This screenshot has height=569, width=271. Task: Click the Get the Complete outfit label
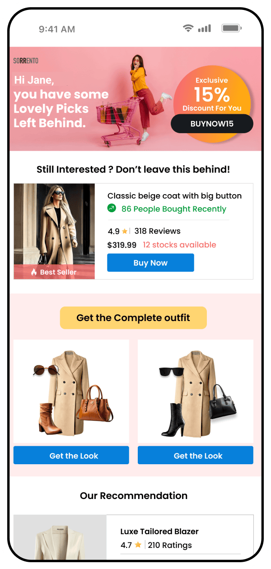(x=133, y=318)
